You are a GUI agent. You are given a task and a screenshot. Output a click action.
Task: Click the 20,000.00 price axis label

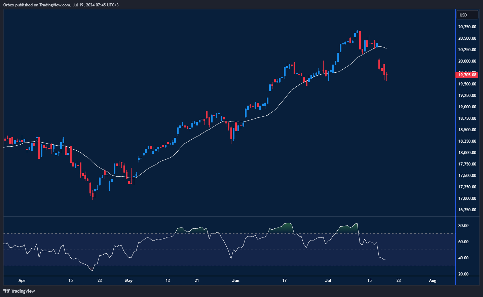pyautogui.click(x=467, y=61)
